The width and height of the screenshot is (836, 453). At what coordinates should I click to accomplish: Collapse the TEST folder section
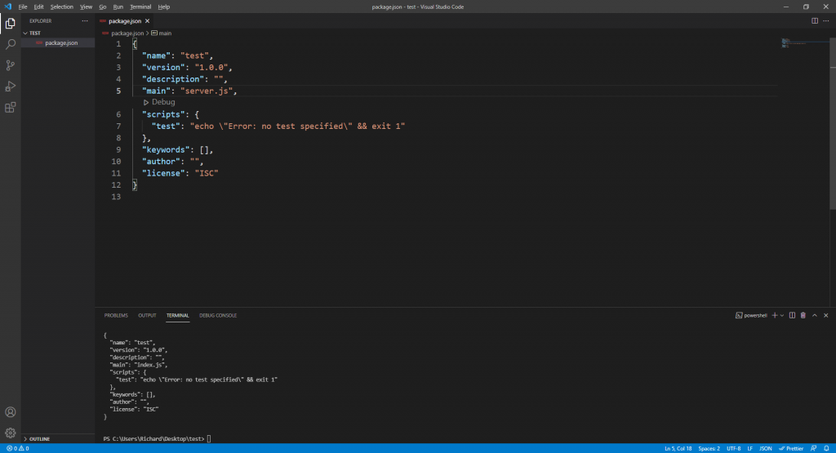point(58,33)
